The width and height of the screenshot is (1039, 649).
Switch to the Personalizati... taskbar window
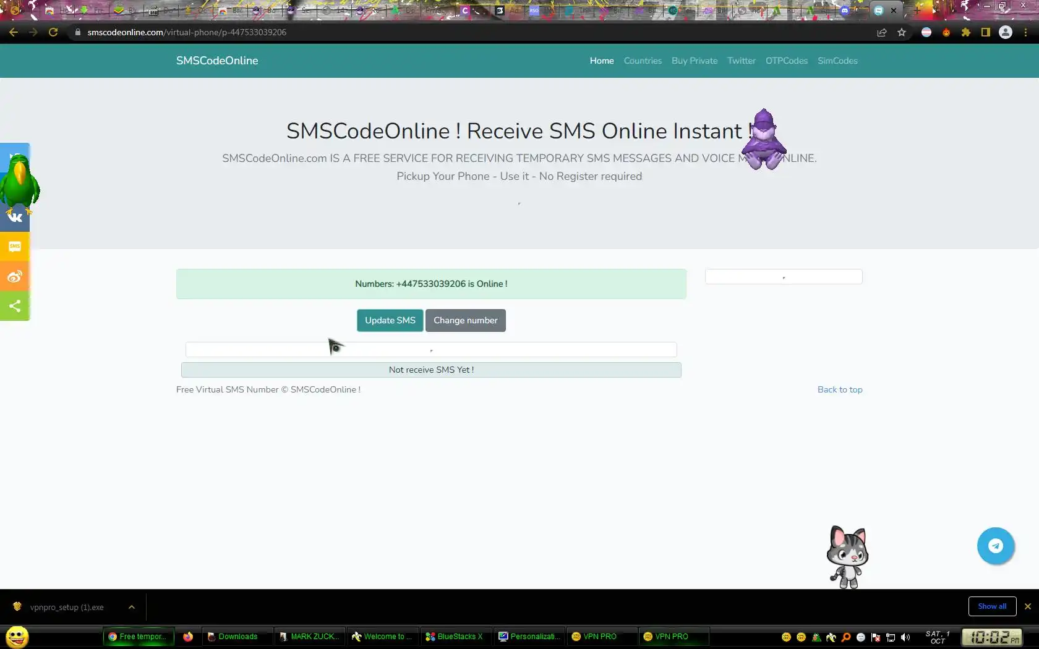(529, 637)
